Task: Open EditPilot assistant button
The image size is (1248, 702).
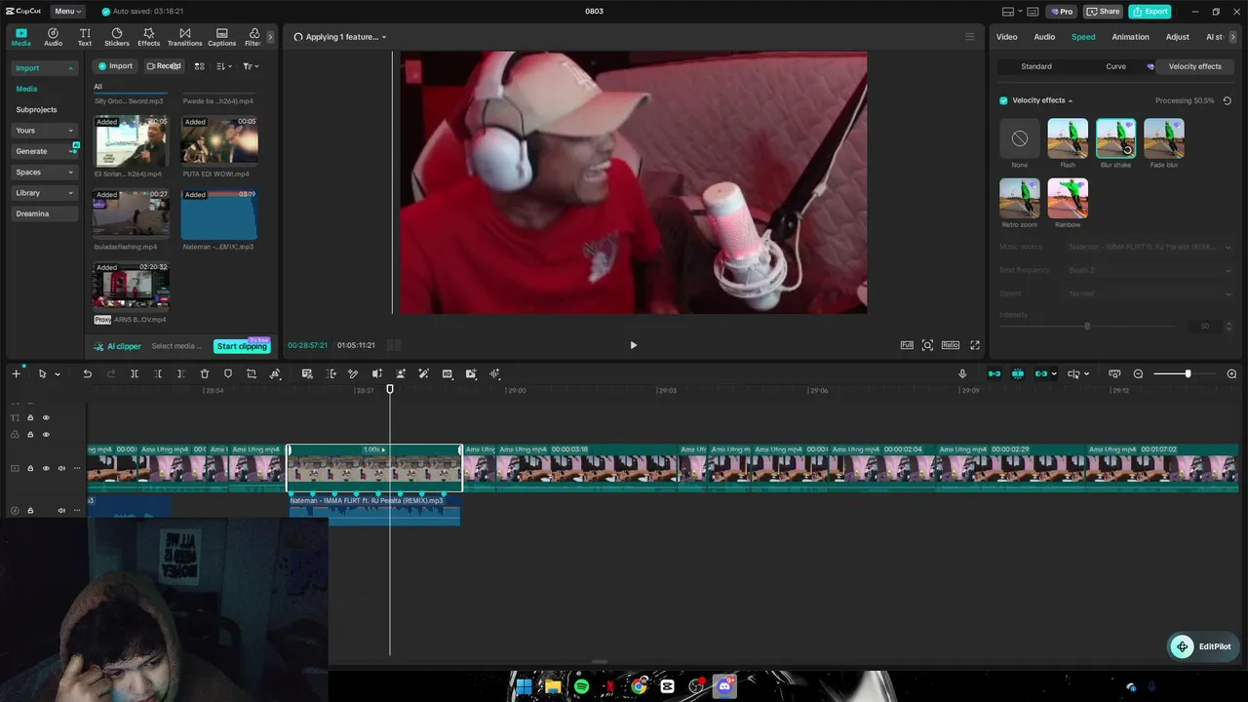Action: coord(1203,646)
